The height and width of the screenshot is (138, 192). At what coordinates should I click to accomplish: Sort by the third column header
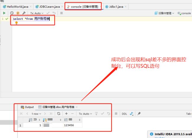(72, 120)
